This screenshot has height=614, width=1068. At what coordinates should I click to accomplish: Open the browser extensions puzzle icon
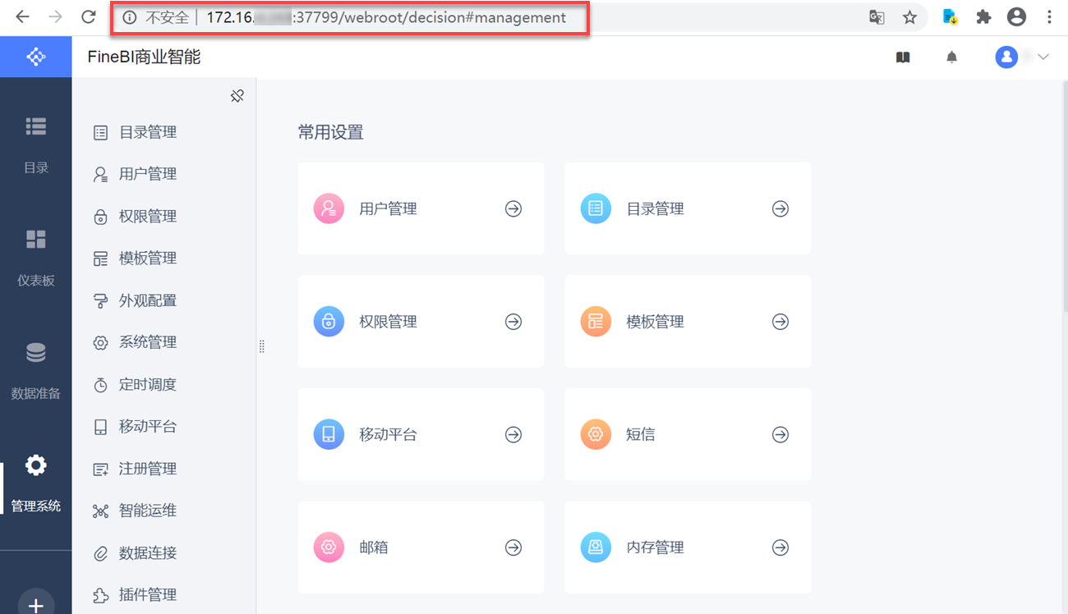pos(983,17)
